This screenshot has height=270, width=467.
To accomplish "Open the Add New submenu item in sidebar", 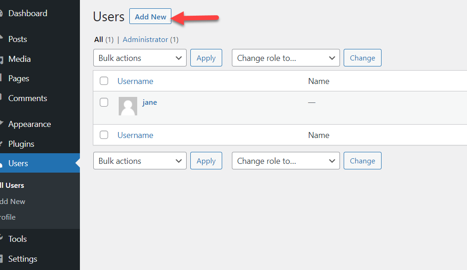I will click(12, 201).
